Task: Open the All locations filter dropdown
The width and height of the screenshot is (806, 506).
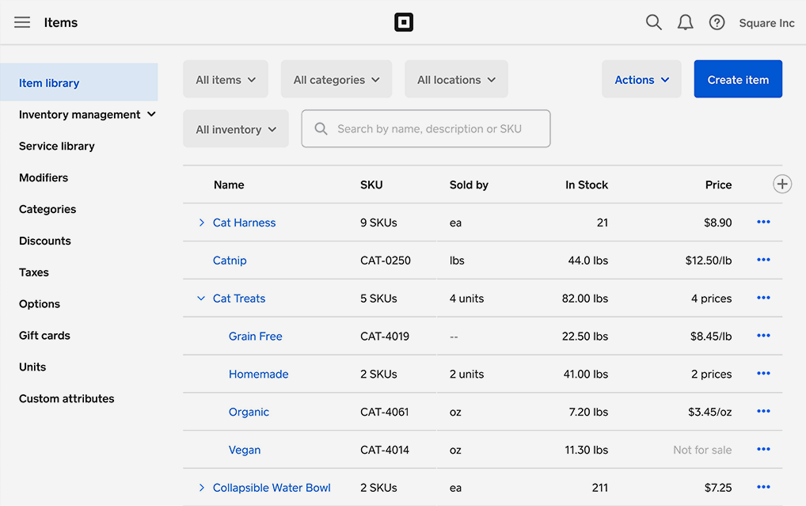Action: pos(457,79)
